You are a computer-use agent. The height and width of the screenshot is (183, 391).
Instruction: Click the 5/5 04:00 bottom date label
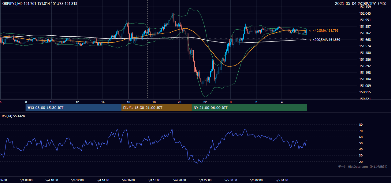pyautogui.click(x=282, y=180)
